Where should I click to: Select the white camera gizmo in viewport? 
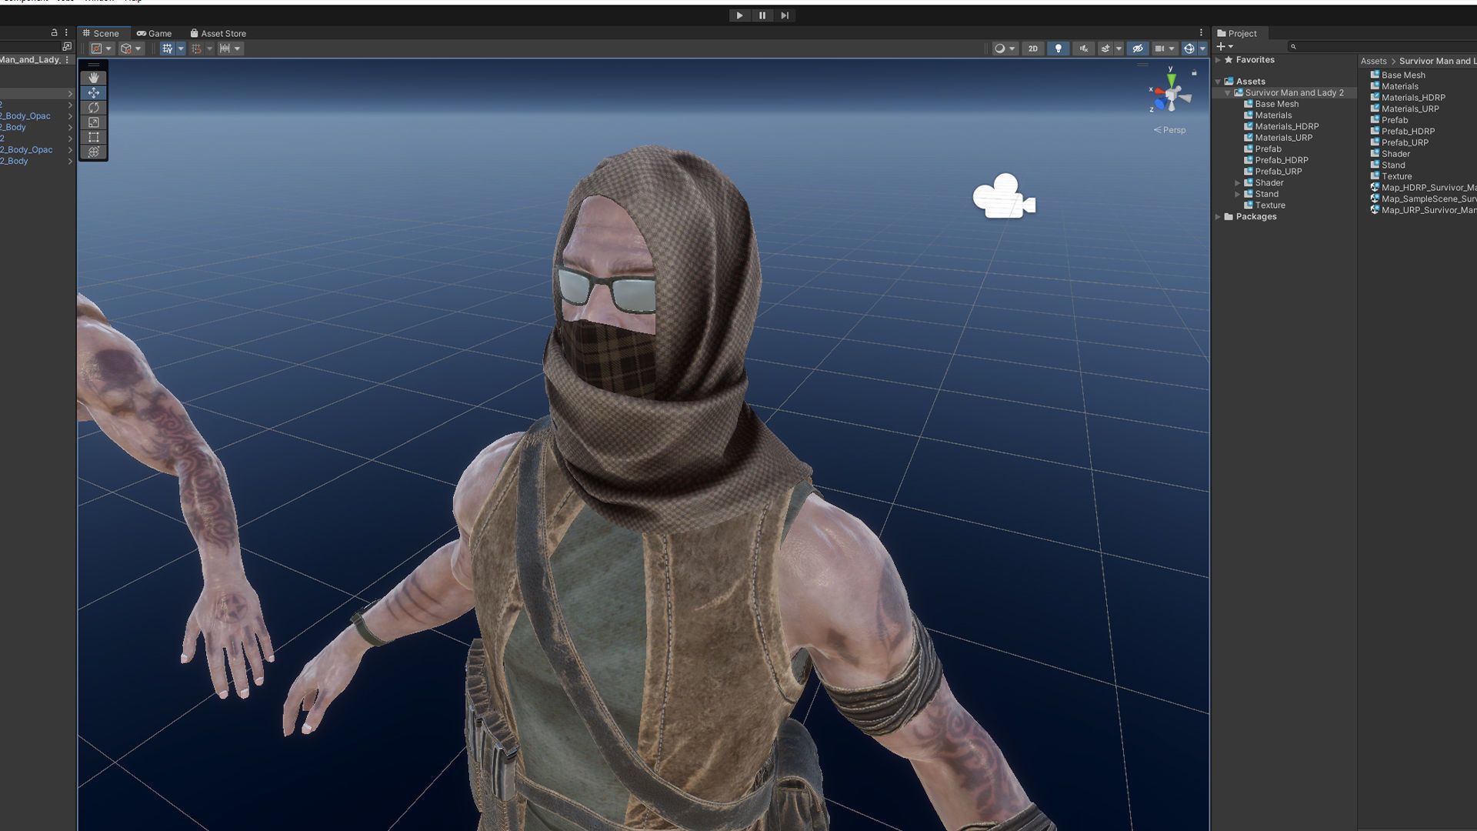coord(1004,196)
